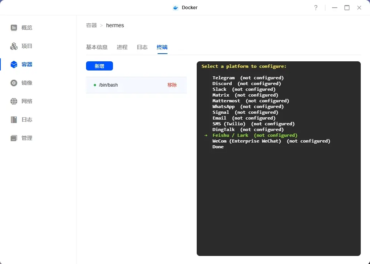370x264 pixels.
Task: Click the Log (日志) notebook icon
Action: [x=14, y=120]
